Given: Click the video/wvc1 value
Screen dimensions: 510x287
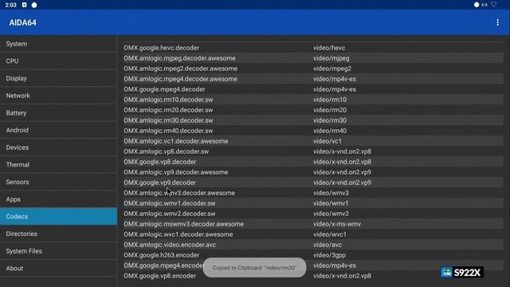Looking at the screenshot, I should point(330,234).
